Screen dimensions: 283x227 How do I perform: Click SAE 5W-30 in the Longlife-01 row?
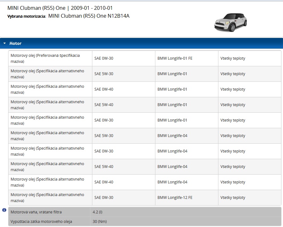[104, 74]
